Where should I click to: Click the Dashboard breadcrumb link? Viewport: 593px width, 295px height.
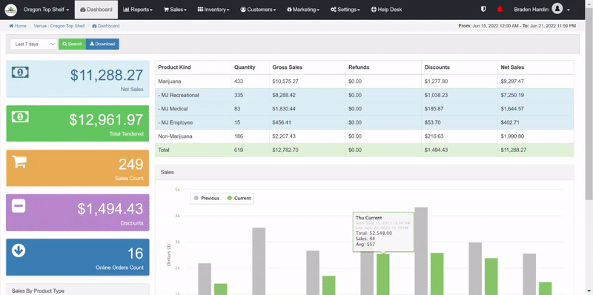106,26
